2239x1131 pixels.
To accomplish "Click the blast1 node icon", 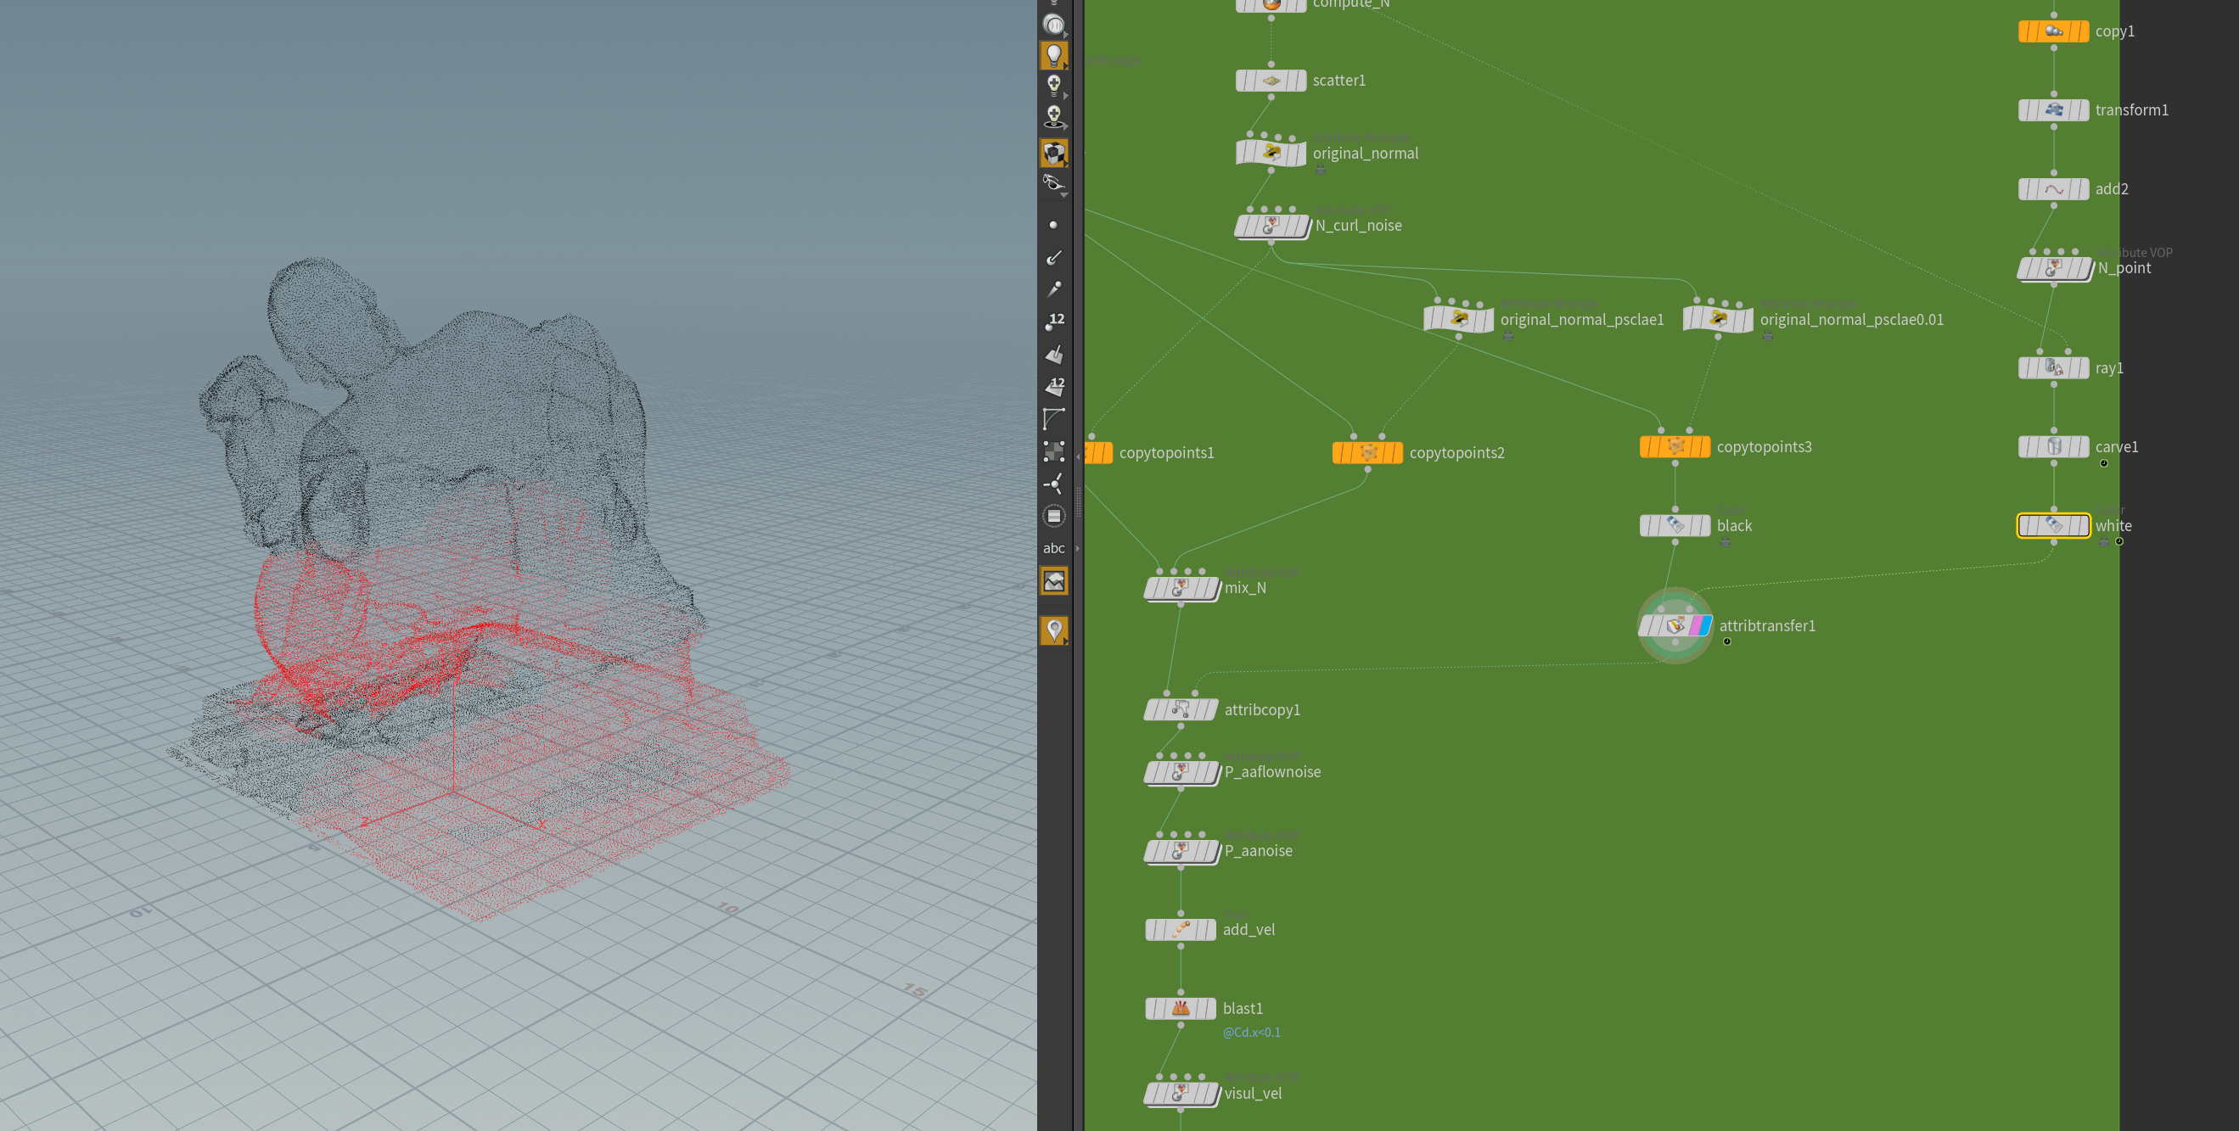I will (1180, 1009).
